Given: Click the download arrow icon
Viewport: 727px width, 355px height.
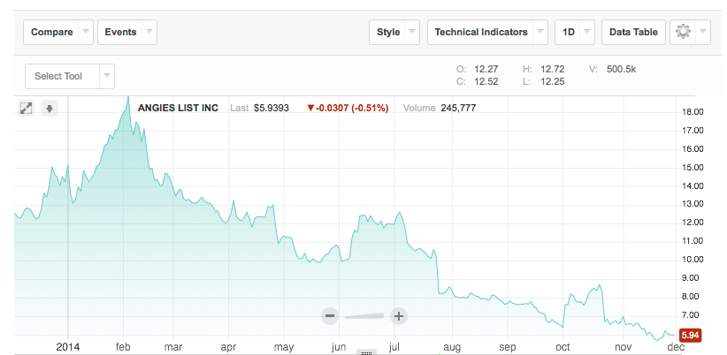Looking at the screenshot, I should tap(50, 108).
